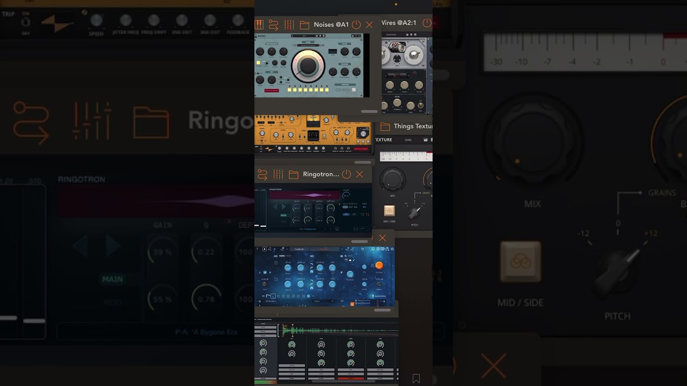Open the (Init) preset field in Texture plugin
This screenshot has height=386, width=687.
pyautogui.click(x=408, y=140)
